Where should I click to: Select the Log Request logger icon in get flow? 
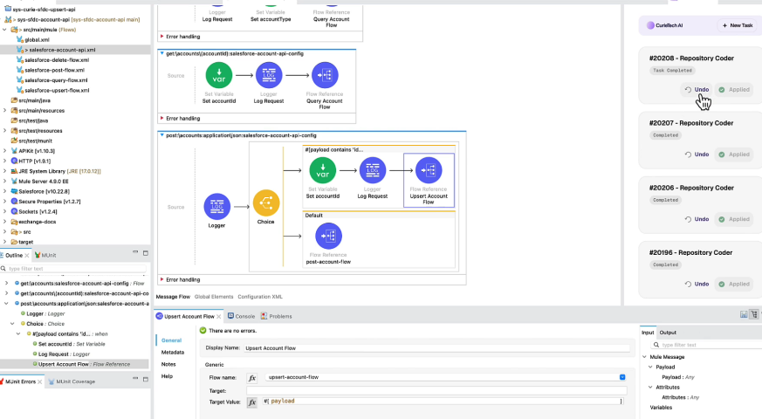(x=269, y=75)
